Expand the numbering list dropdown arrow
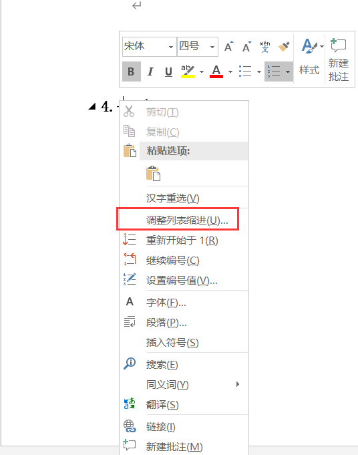This screenshot has width=358, height=455. (288, 71)
